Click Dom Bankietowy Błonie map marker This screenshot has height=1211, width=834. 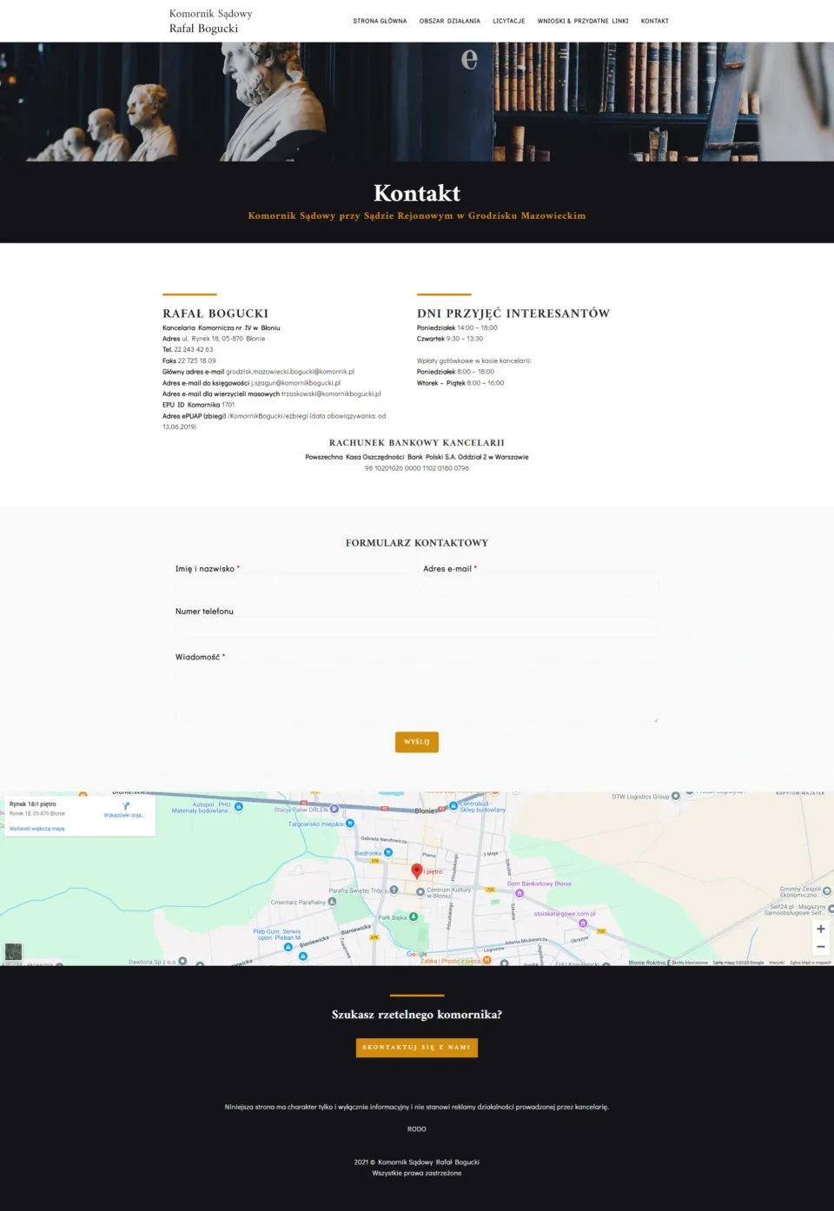pyautogui.click(x=520, y=893)
